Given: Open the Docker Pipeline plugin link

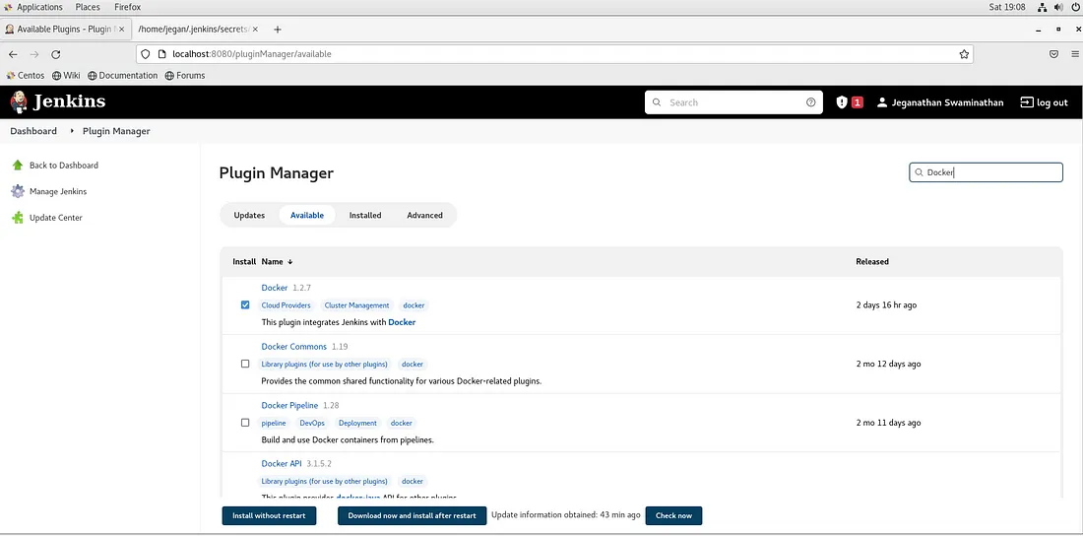Looking at the screenshot, I should [x=289, y=405].
